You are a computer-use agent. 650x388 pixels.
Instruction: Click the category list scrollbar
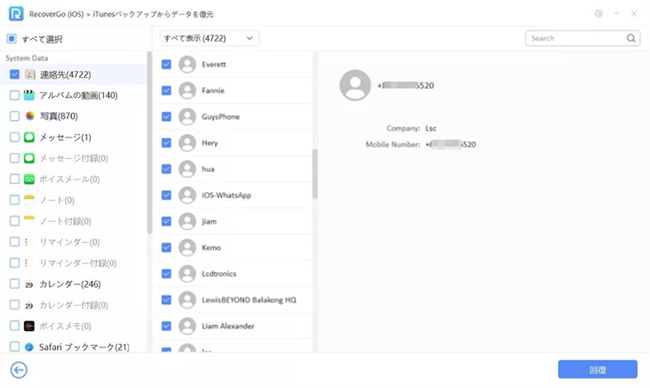pyautogui.click(x=150, y=143)
